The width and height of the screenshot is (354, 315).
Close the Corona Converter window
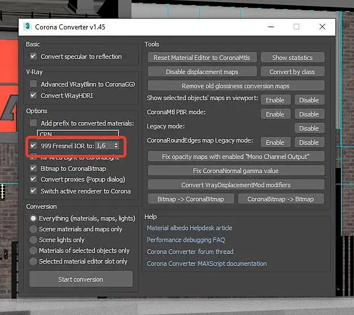322,27
